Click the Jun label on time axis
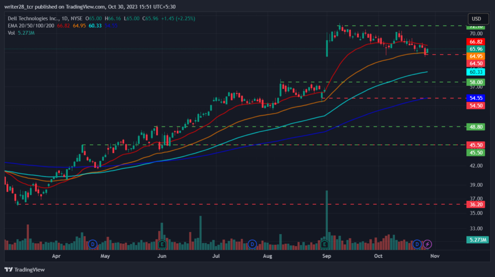The height and width of the screenshot is (277, 495). [161, 256]
